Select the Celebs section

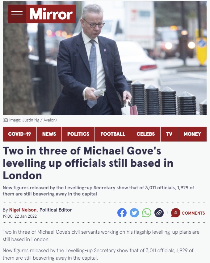[146, 134]
